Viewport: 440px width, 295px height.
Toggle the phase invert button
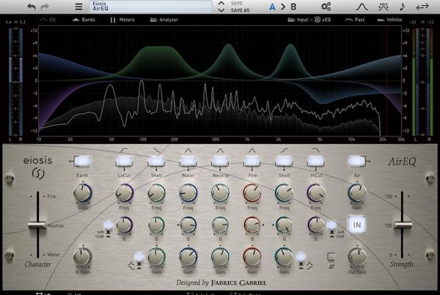coord(331,257)
